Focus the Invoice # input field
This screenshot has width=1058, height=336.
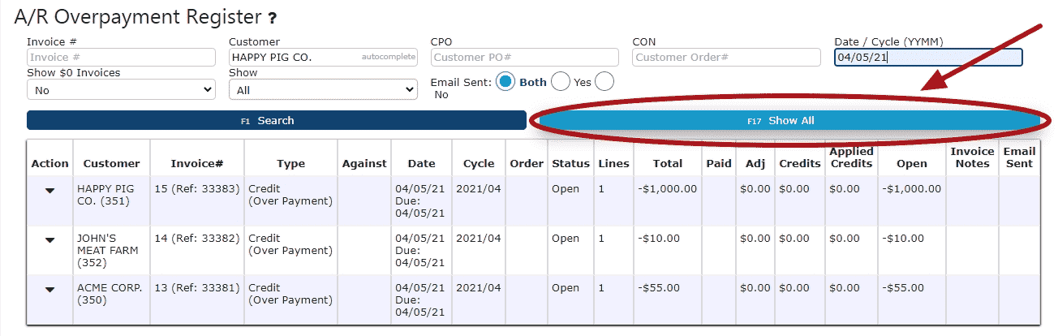coord(121,58)
